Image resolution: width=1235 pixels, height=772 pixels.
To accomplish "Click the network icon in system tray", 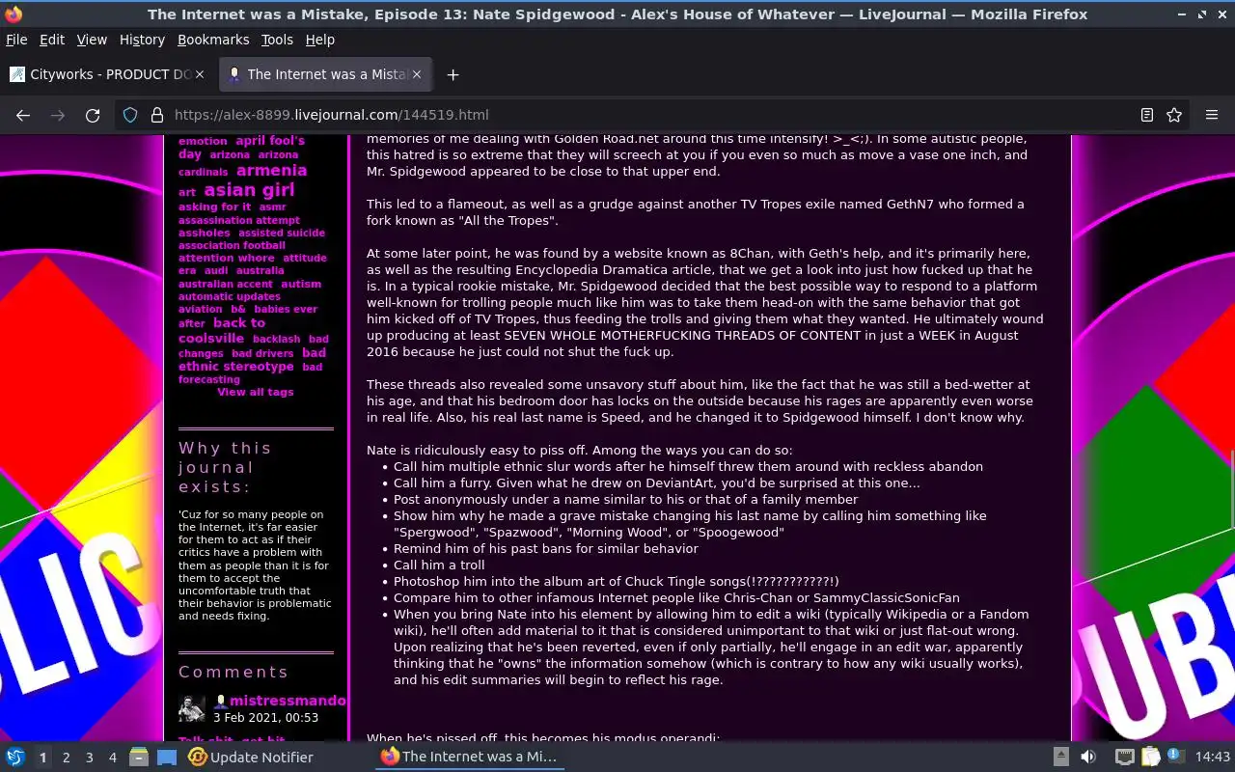I will (x=1124, y=757).
